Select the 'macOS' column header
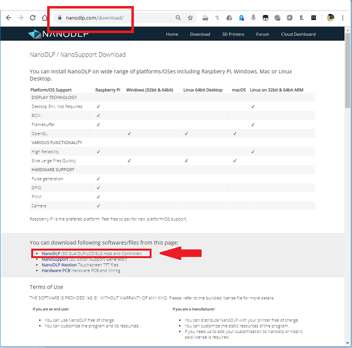The height and width of the screenshot is (348, 352). tap(239, 90)
